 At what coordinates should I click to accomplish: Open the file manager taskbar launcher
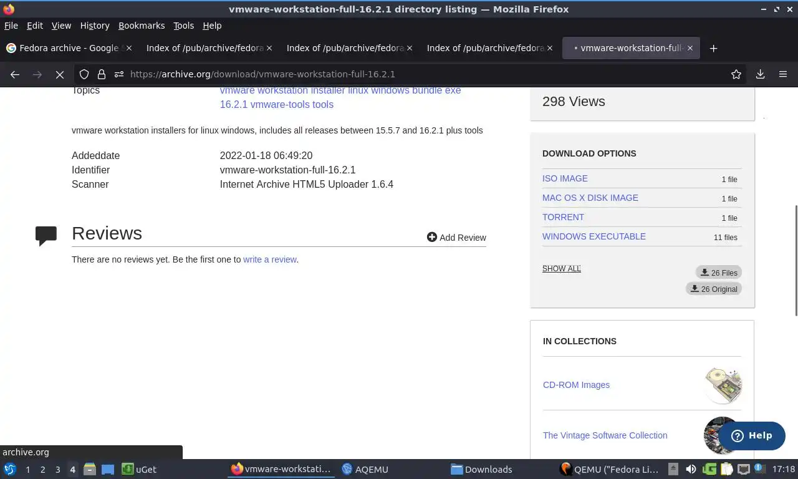(89, 469)
